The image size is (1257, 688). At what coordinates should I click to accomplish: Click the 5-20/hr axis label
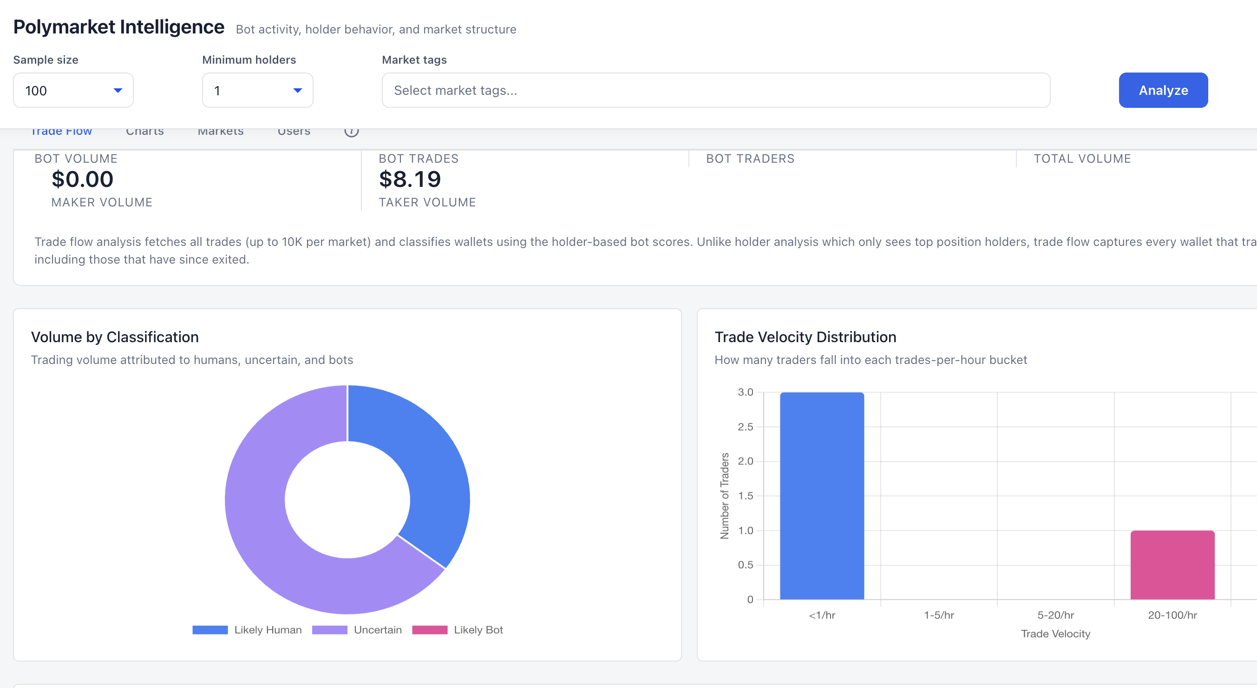click(x=1055, y=615)
